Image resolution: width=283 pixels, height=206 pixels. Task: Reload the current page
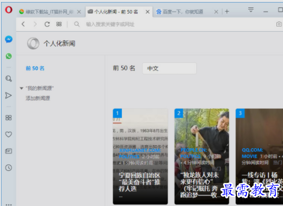tap(47, 24)
